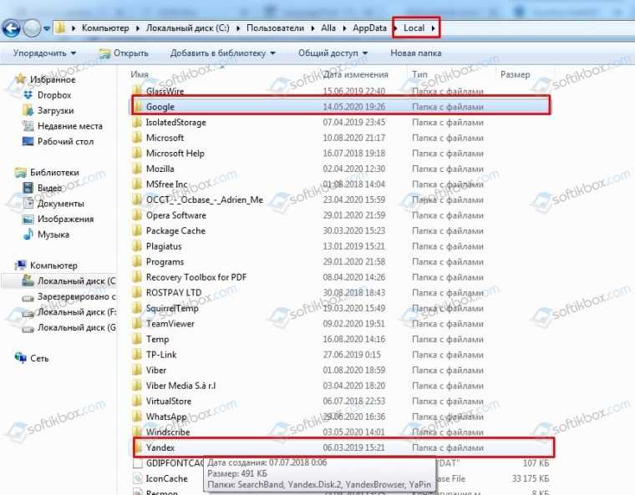The height and width of the screenshot is (495, 635).
Task: Click the Forward navigation arrow button
Action: (32, 28)
